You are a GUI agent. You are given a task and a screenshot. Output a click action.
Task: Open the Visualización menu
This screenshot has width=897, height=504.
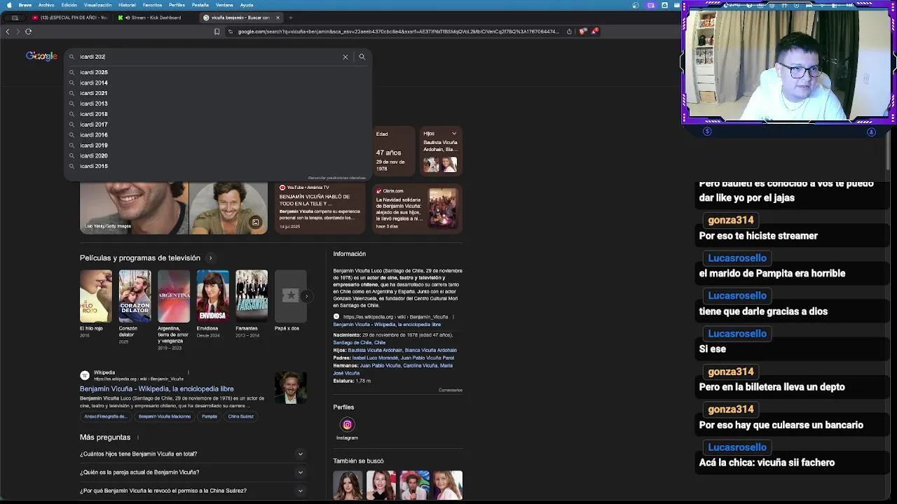tap(98, 5)
